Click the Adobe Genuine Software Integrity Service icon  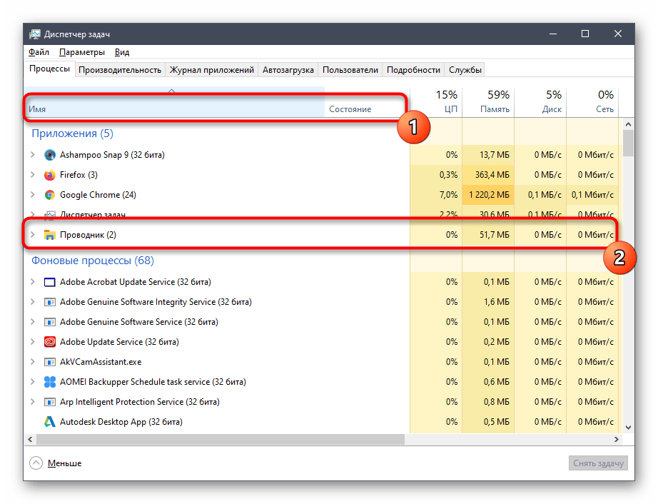coord(50,302)
